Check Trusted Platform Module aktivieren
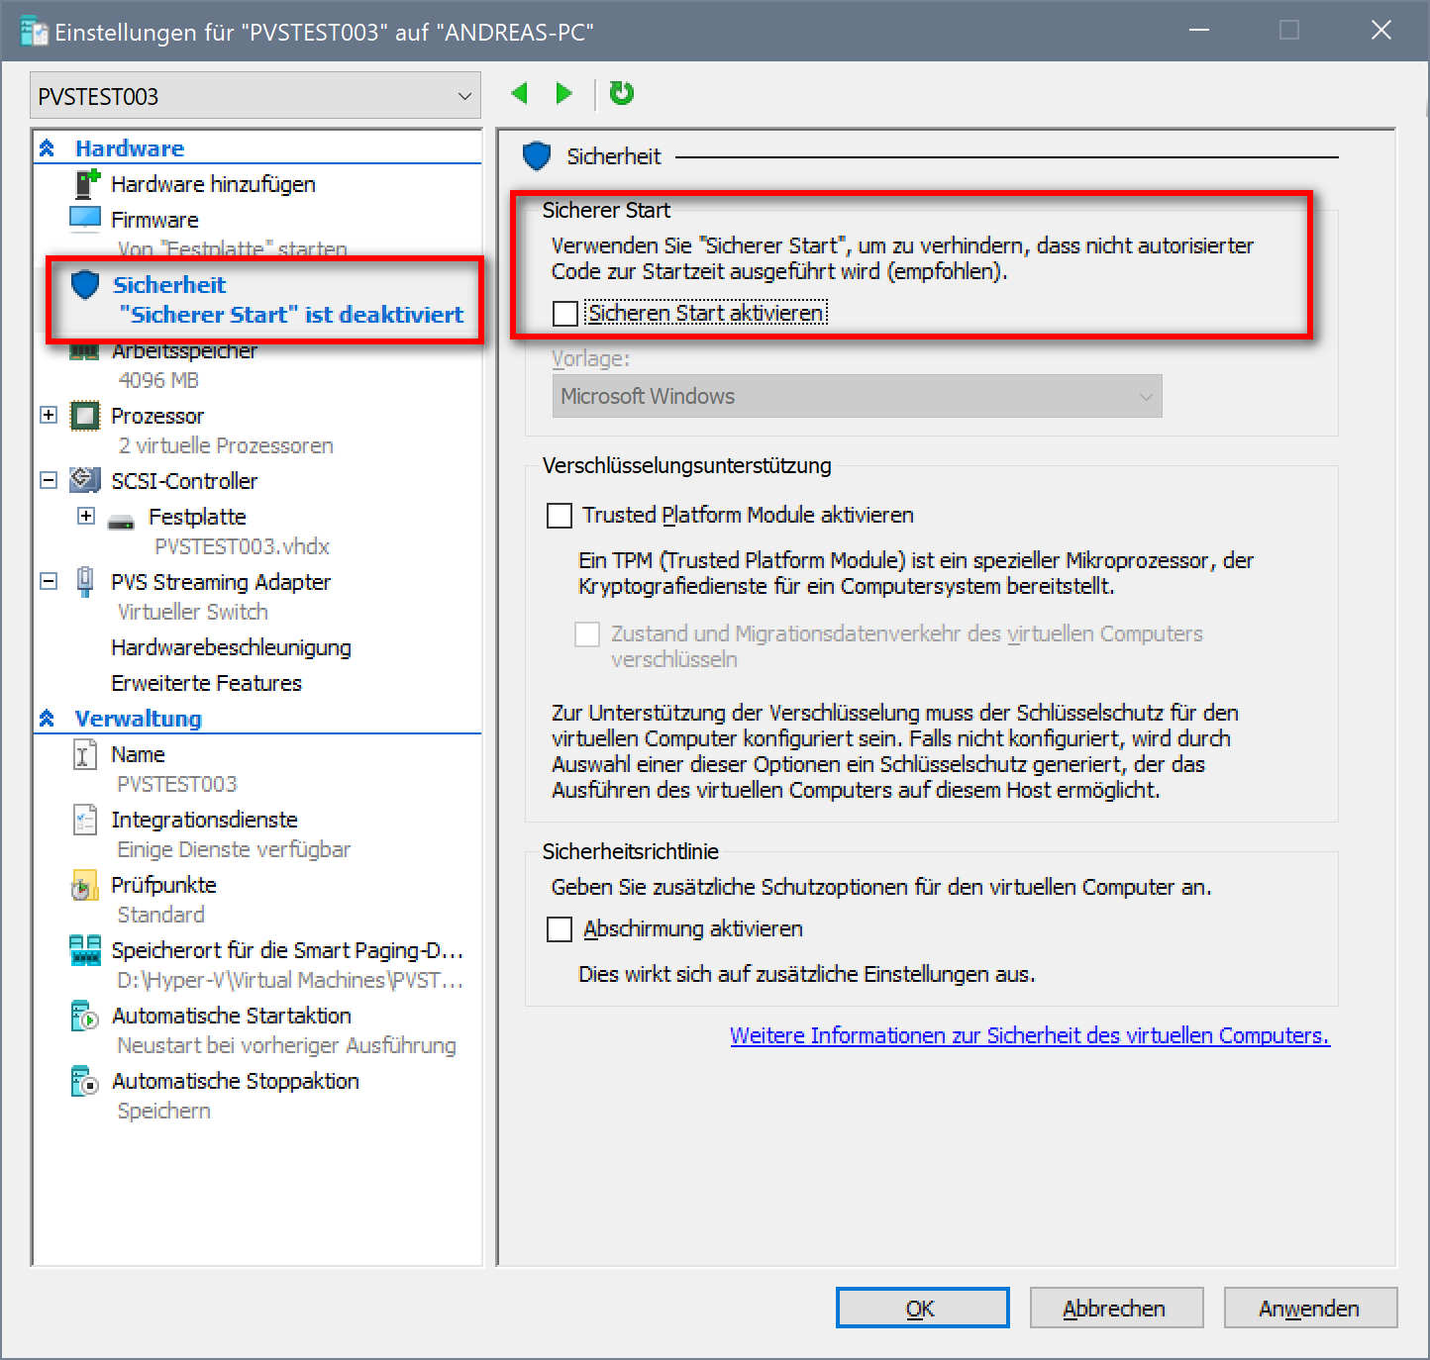Image resolution: width=1430 pixels, height=1360 pixels. click(x=560, y=516)
